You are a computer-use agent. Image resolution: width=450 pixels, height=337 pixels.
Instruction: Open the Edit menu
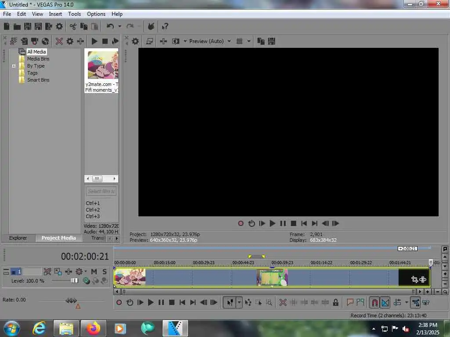(x=21, y=14)
